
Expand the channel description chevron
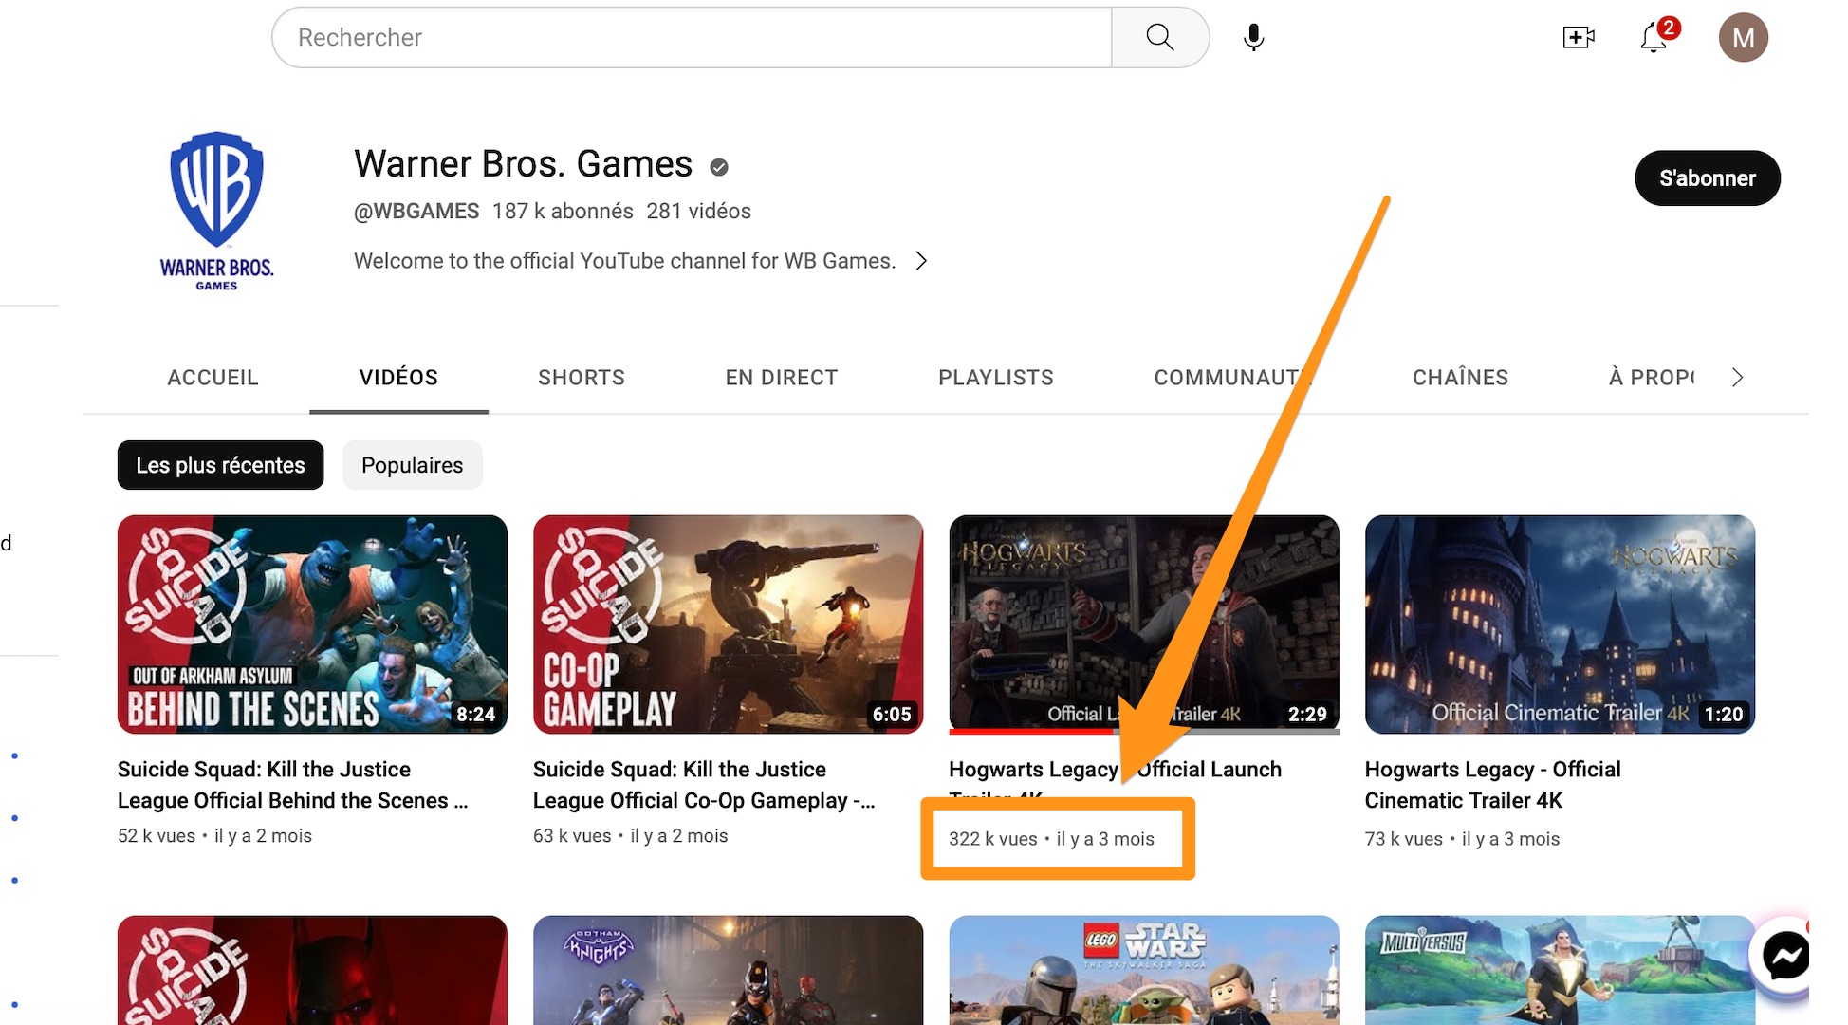[921, 261]
